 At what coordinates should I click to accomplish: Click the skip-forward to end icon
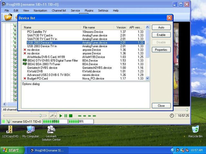pyautogui.click(x=94, y=116)
